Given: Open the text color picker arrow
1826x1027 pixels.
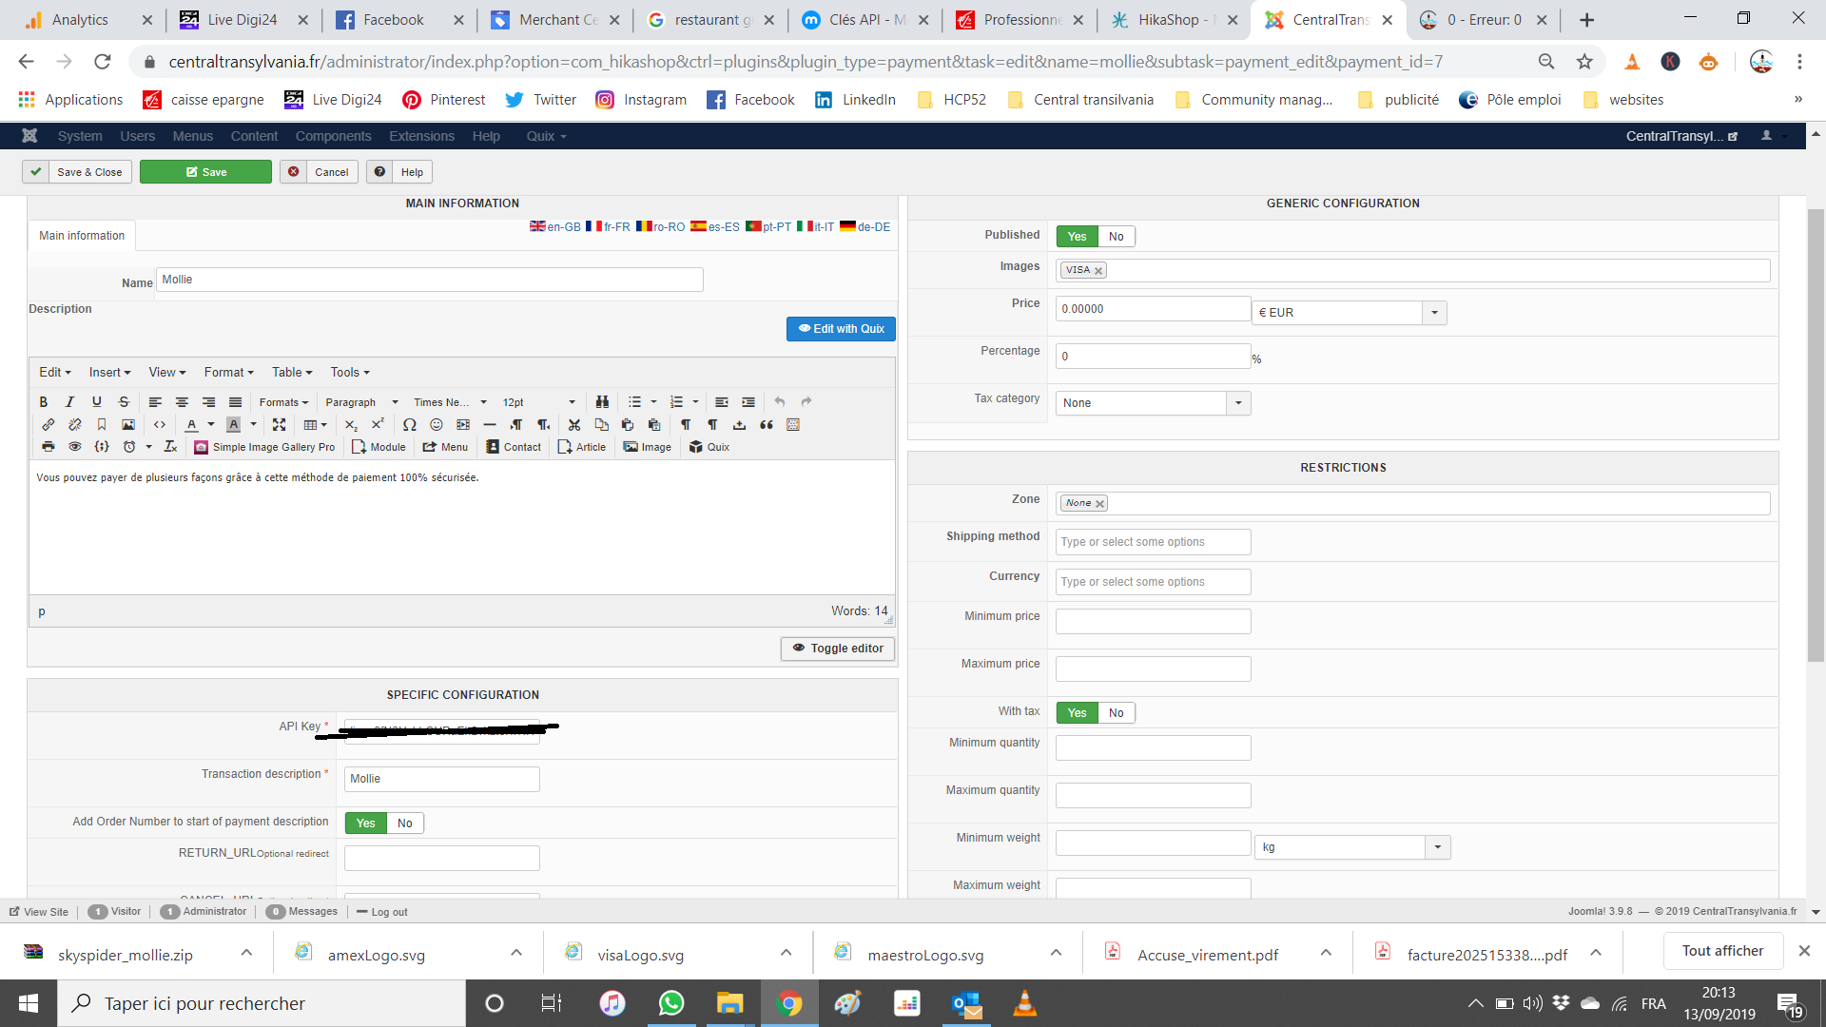Looking at the screenshot, I should pos(211,425).
